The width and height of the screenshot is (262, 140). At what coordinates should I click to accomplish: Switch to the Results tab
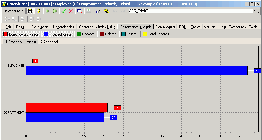click(x=22, y=27)
